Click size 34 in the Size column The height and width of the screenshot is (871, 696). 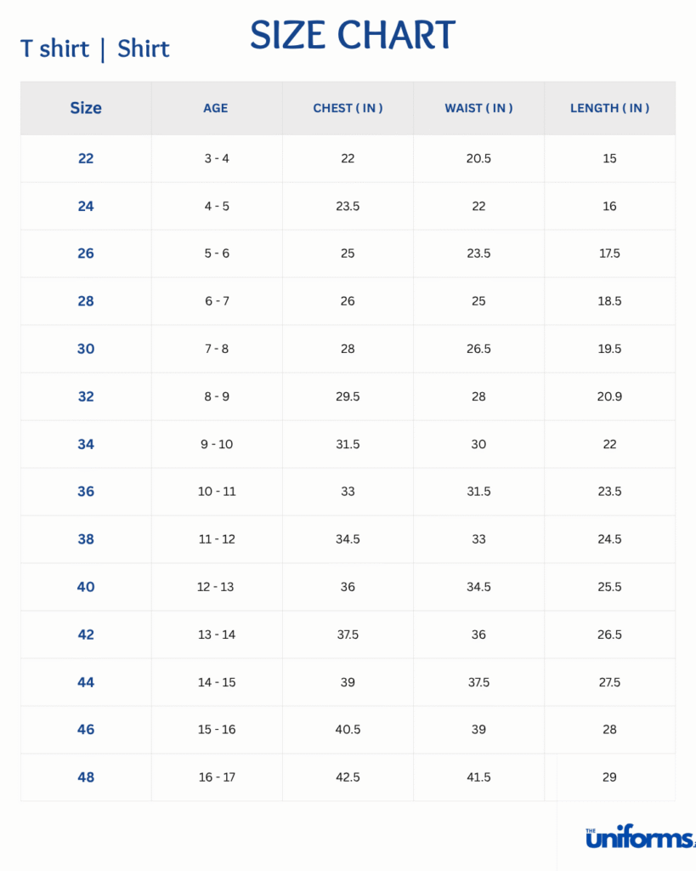click(86, 444)
